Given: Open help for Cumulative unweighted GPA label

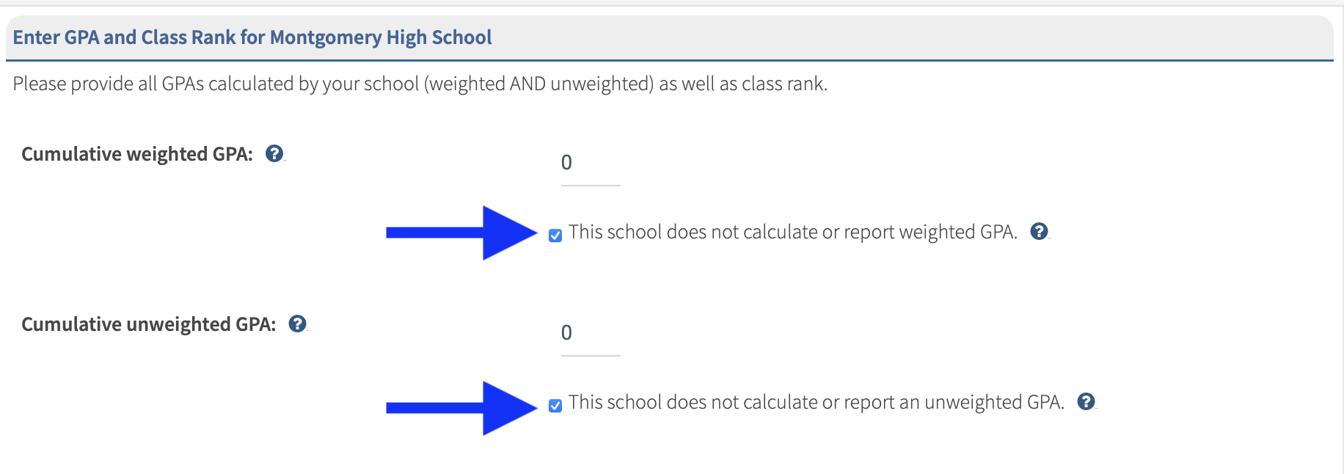Looking at the screenshot, I should click(297, 324).
